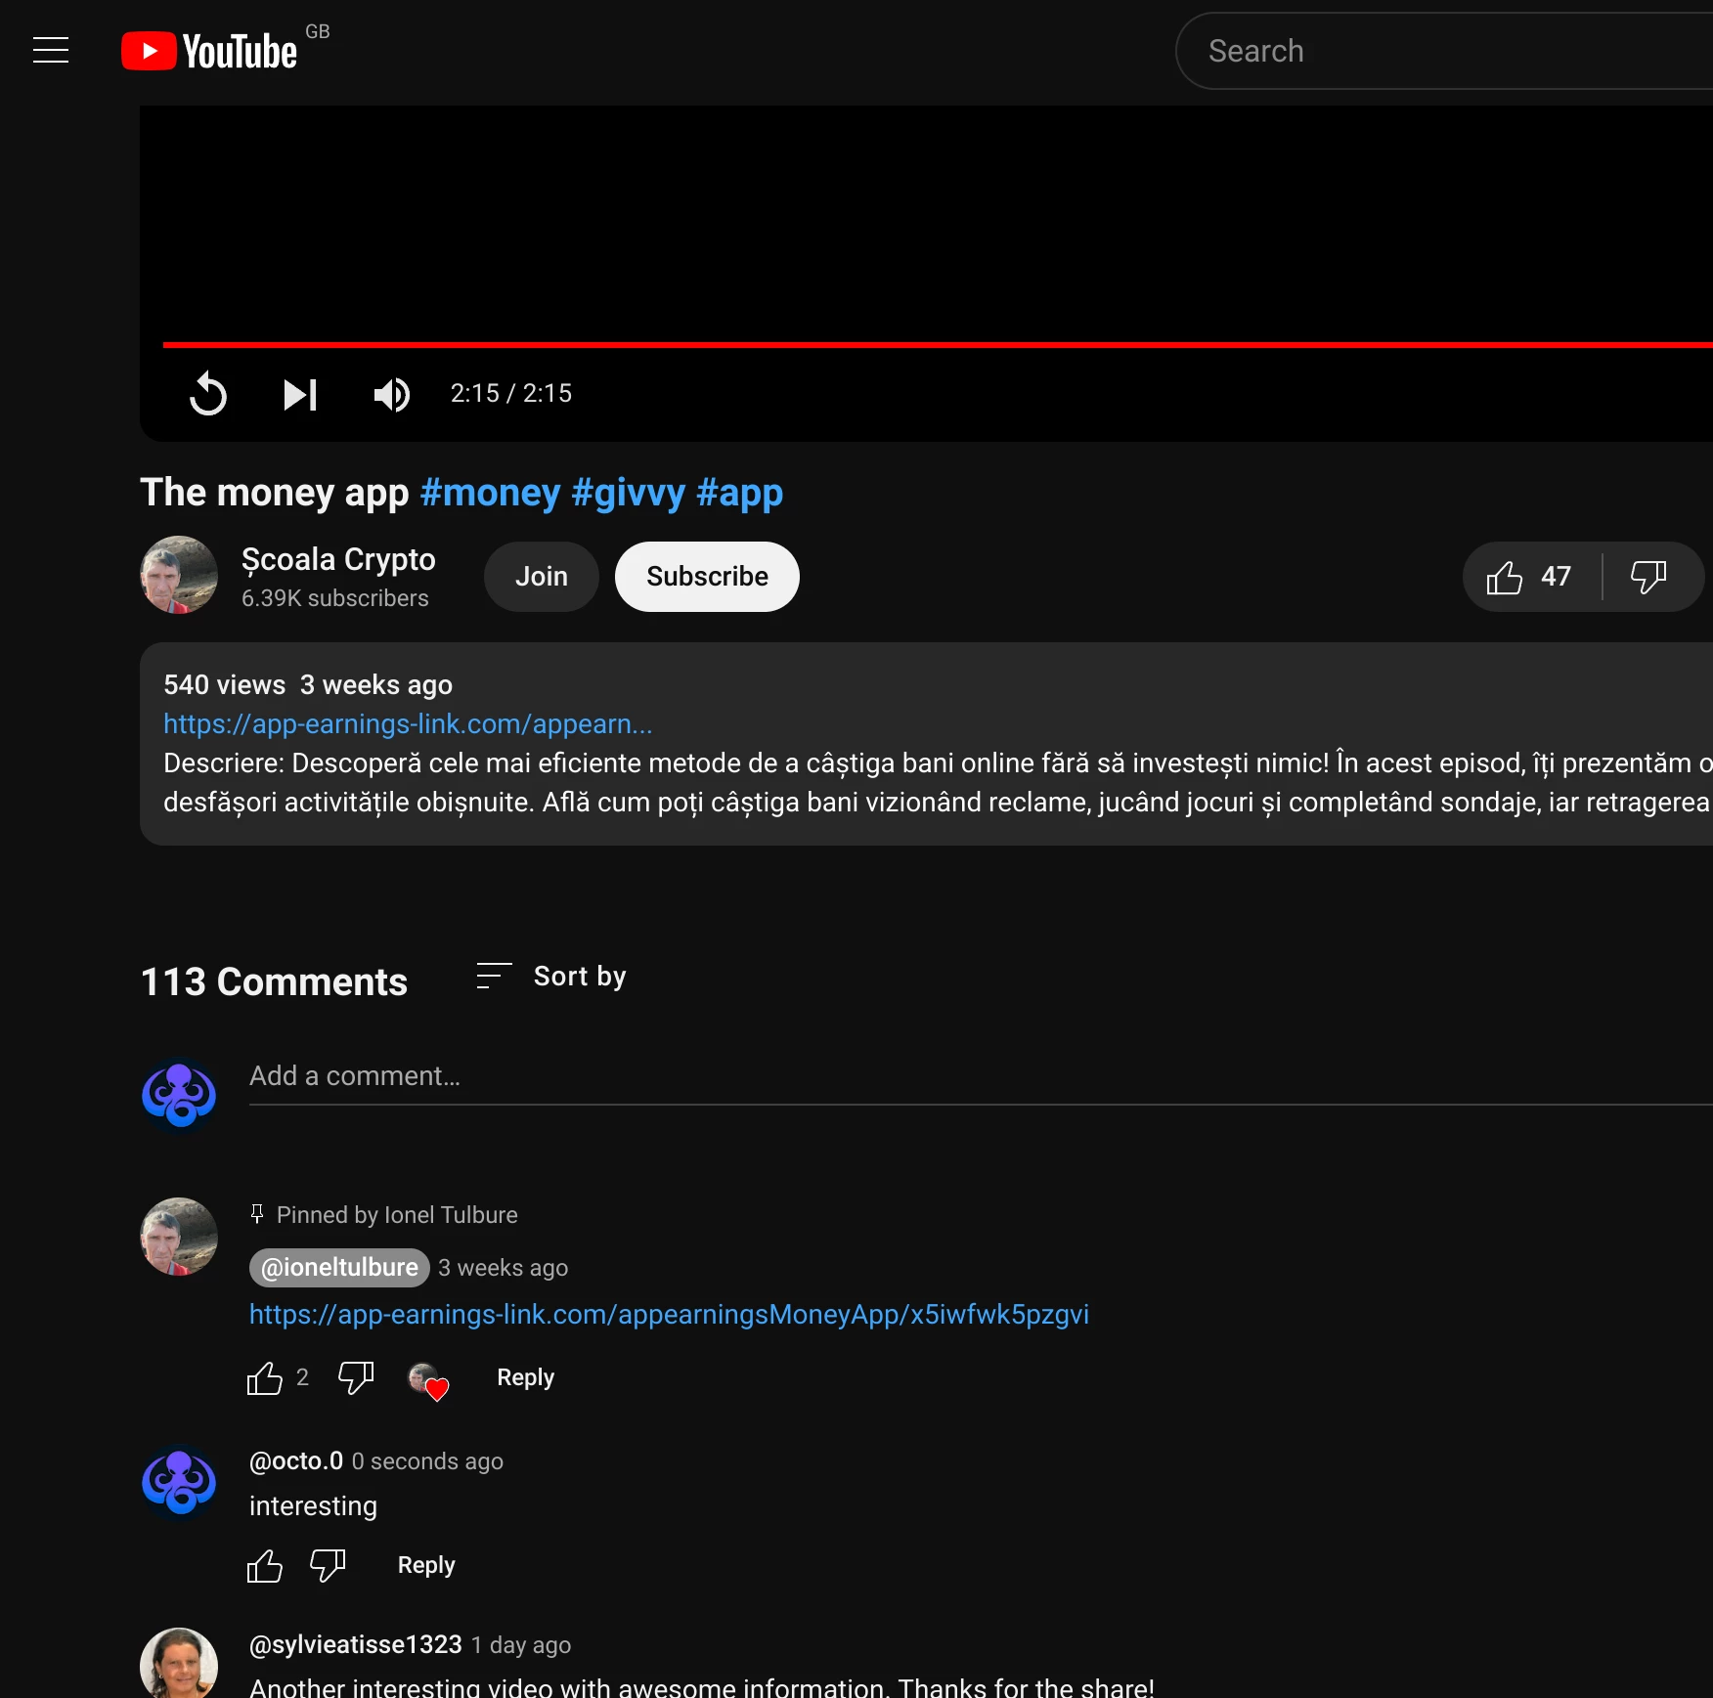This screenshot has width=1713, height=1698.
Task: Skip to the next video
Action: 299,394
